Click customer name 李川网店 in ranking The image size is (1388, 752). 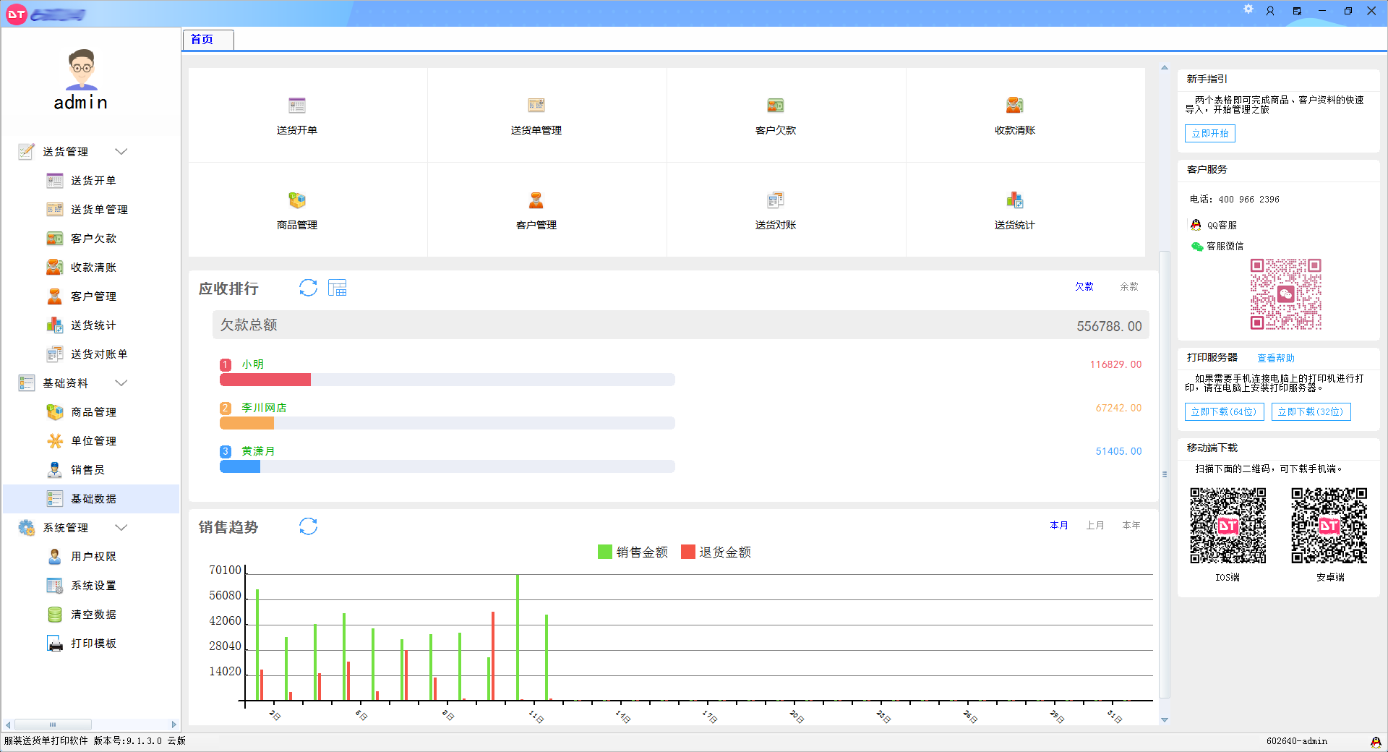coord(264,408)
